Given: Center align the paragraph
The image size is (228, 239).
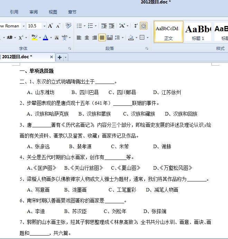Looking at the screenshot, I should tap(87, 37).
